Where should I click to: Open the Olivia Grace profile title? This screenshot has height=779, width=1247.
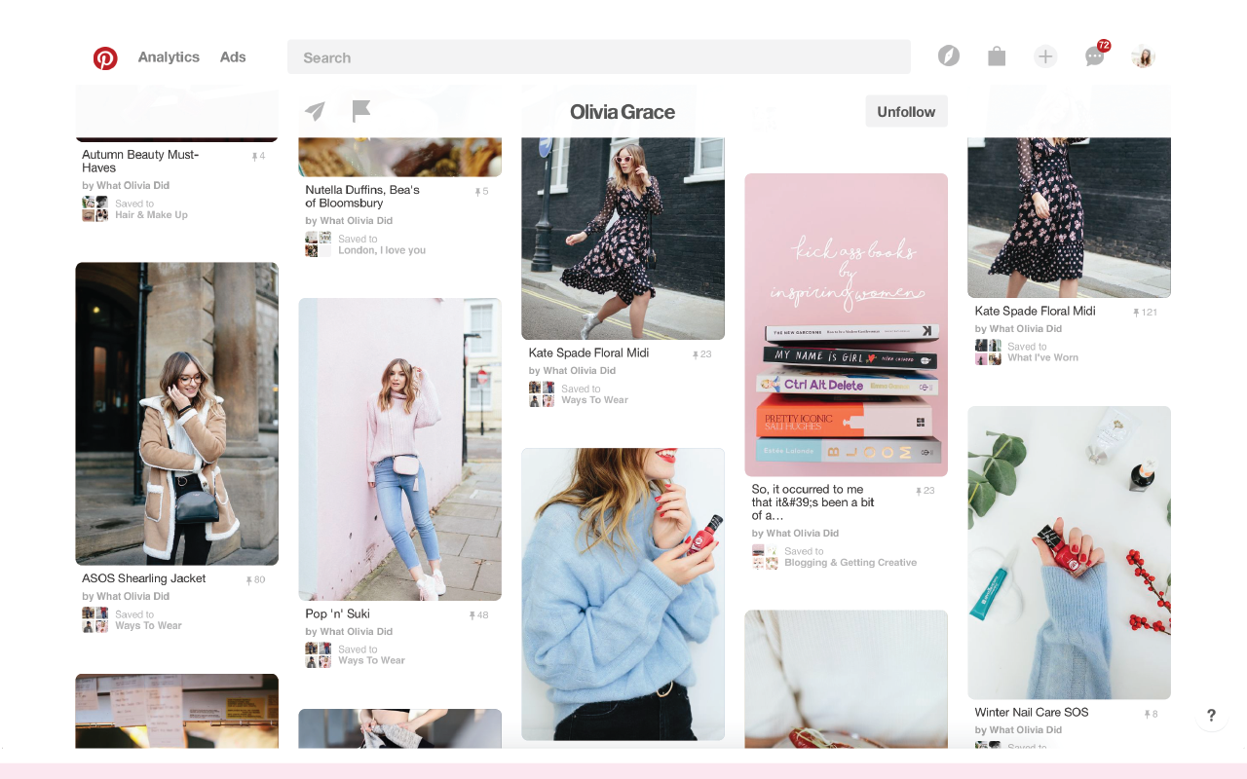[x=623, y=112]
